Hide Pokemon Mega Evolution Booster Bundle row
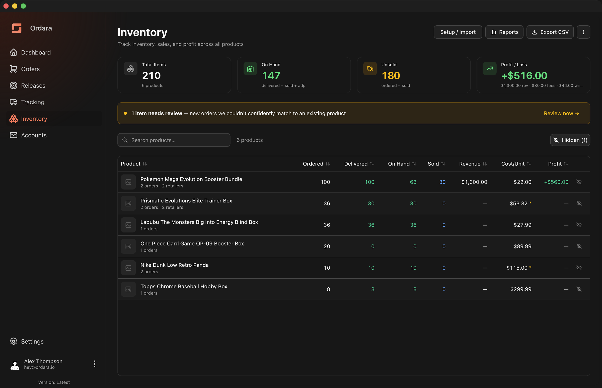 (579, 182)
